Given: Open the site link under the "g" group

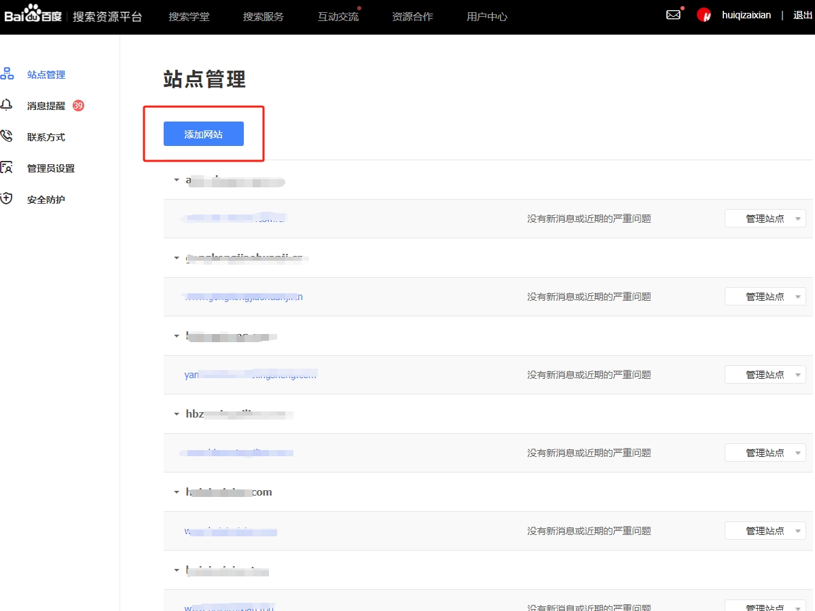Looking at the screenshot, I should click(242, 297).
